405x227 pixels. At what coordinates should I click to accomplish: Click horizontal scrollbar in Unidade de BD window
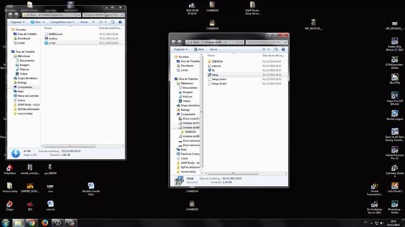[x=233, y=173]
